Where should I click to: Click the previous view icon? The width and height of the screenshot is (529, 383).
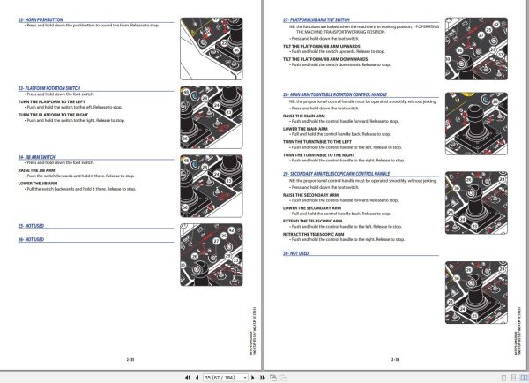click(x=273, y=378)
